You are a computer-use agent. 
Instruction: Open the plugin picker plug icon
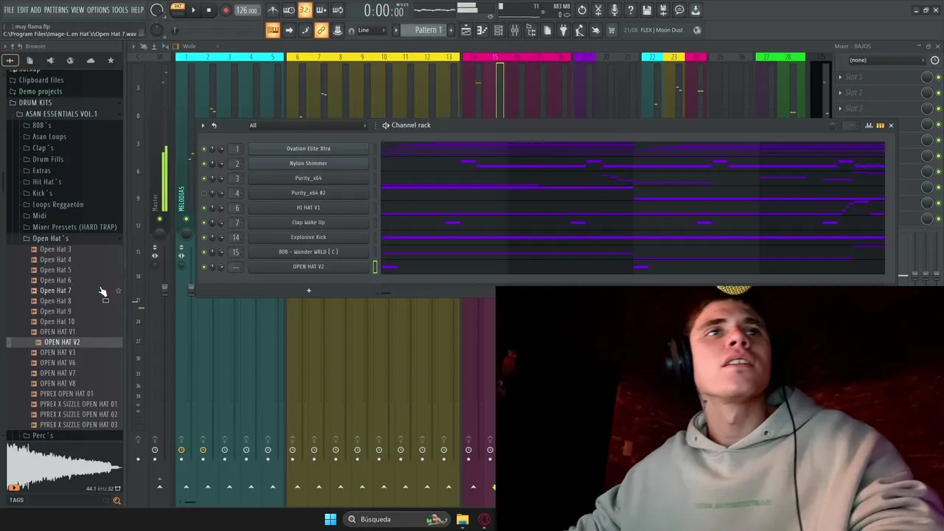pyautogui.click(x=563, y=30)
